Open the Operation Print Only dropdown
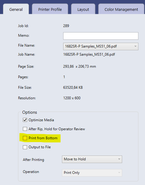This screenshot has width=145, height=185. click(x=92, y=173)
